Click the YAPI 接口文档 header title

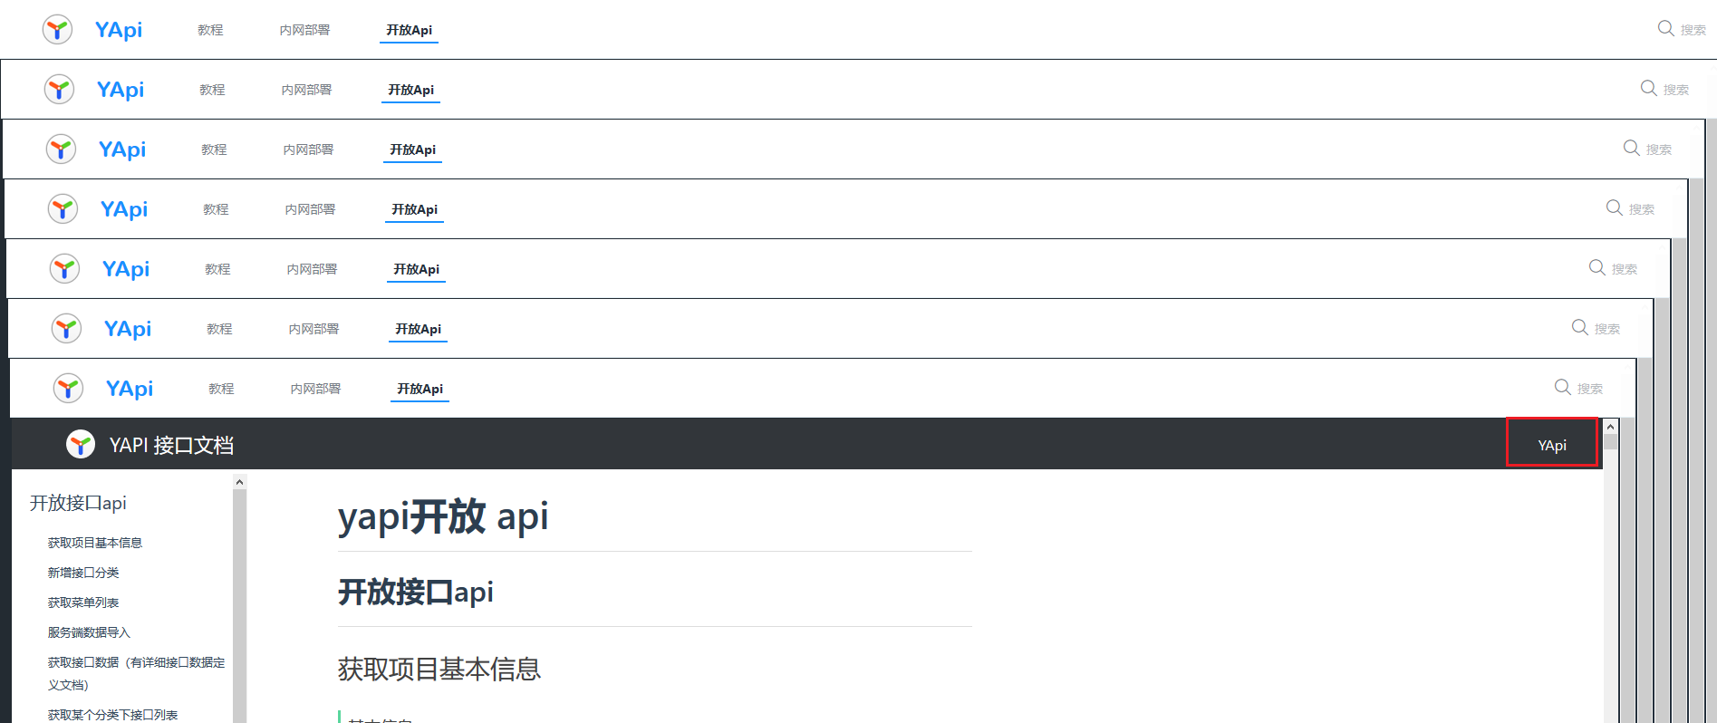pyautogui.click(x=173, y=444)
